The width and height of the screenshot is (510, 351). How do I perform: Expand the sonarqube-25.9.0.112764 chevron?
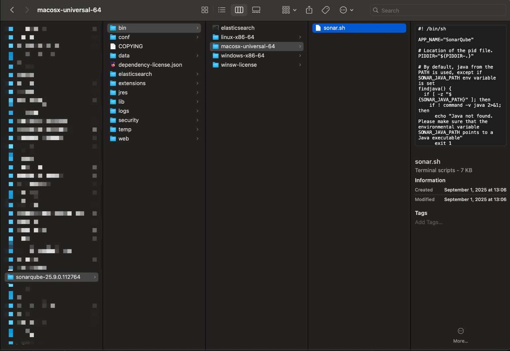[95, 277]
